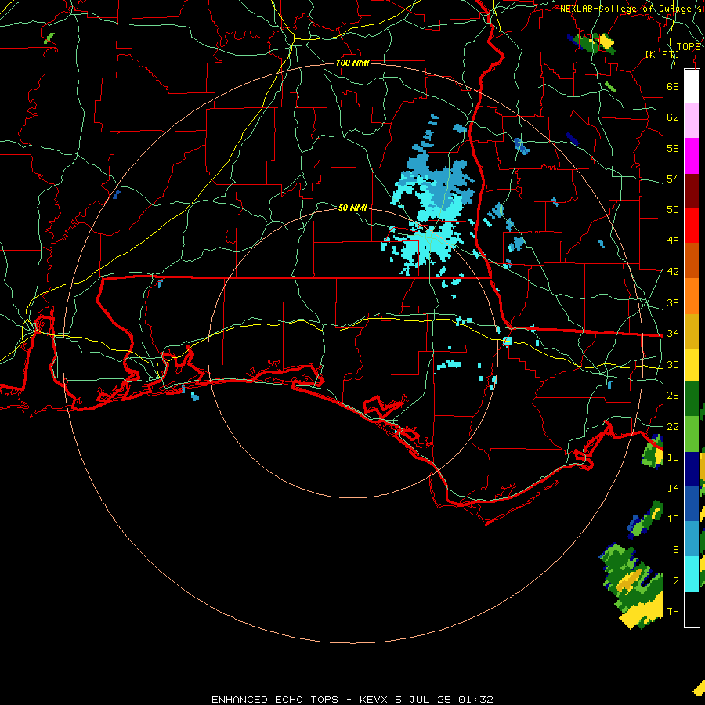Screen dimensions: 705x705
Task: Click the '[K FT]' units label
Action: point(662,55)
